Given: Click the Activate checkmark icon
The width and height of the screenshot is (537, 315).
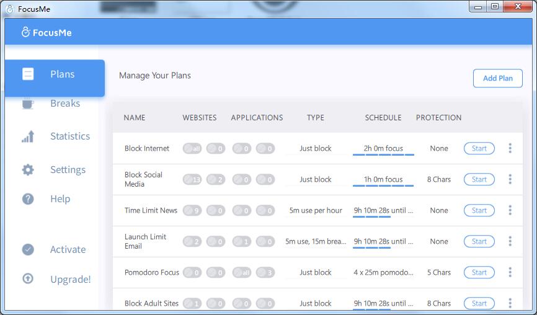Looking at the screenshot, I should pos(28,250).
